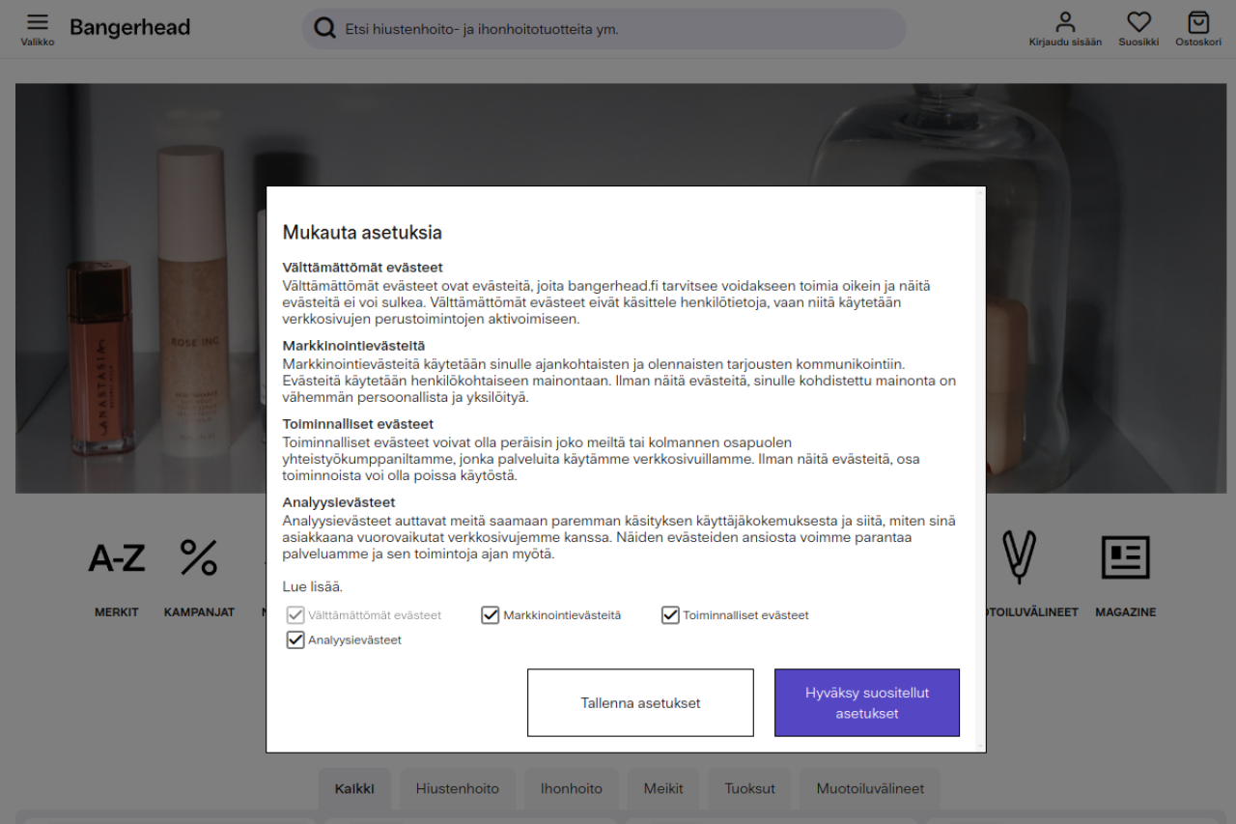Click the Välttämättömät evästeet section heading
The image size is (1236, 824).
(362, 268)
